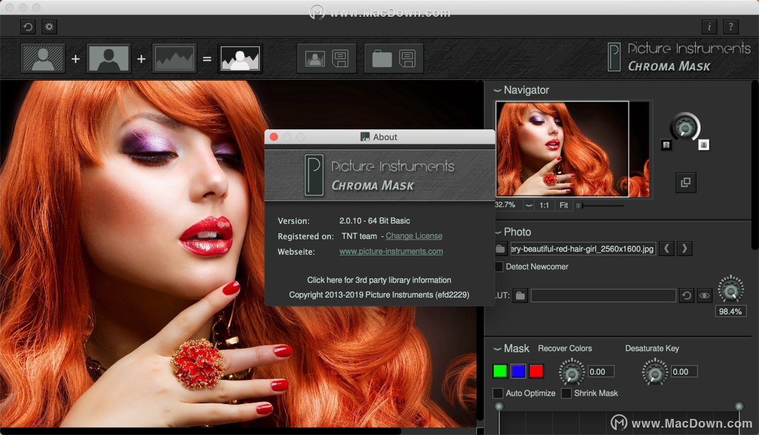Click the small light square icon right of rotation knob
This screenshot has height=435, width=759.
(x=704, y=145)
